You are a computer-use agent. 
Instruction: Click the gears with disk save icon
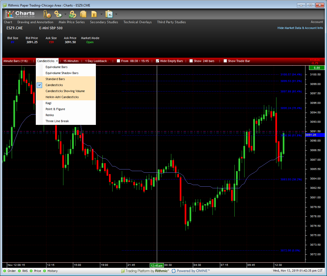click(x=58, y=14)
